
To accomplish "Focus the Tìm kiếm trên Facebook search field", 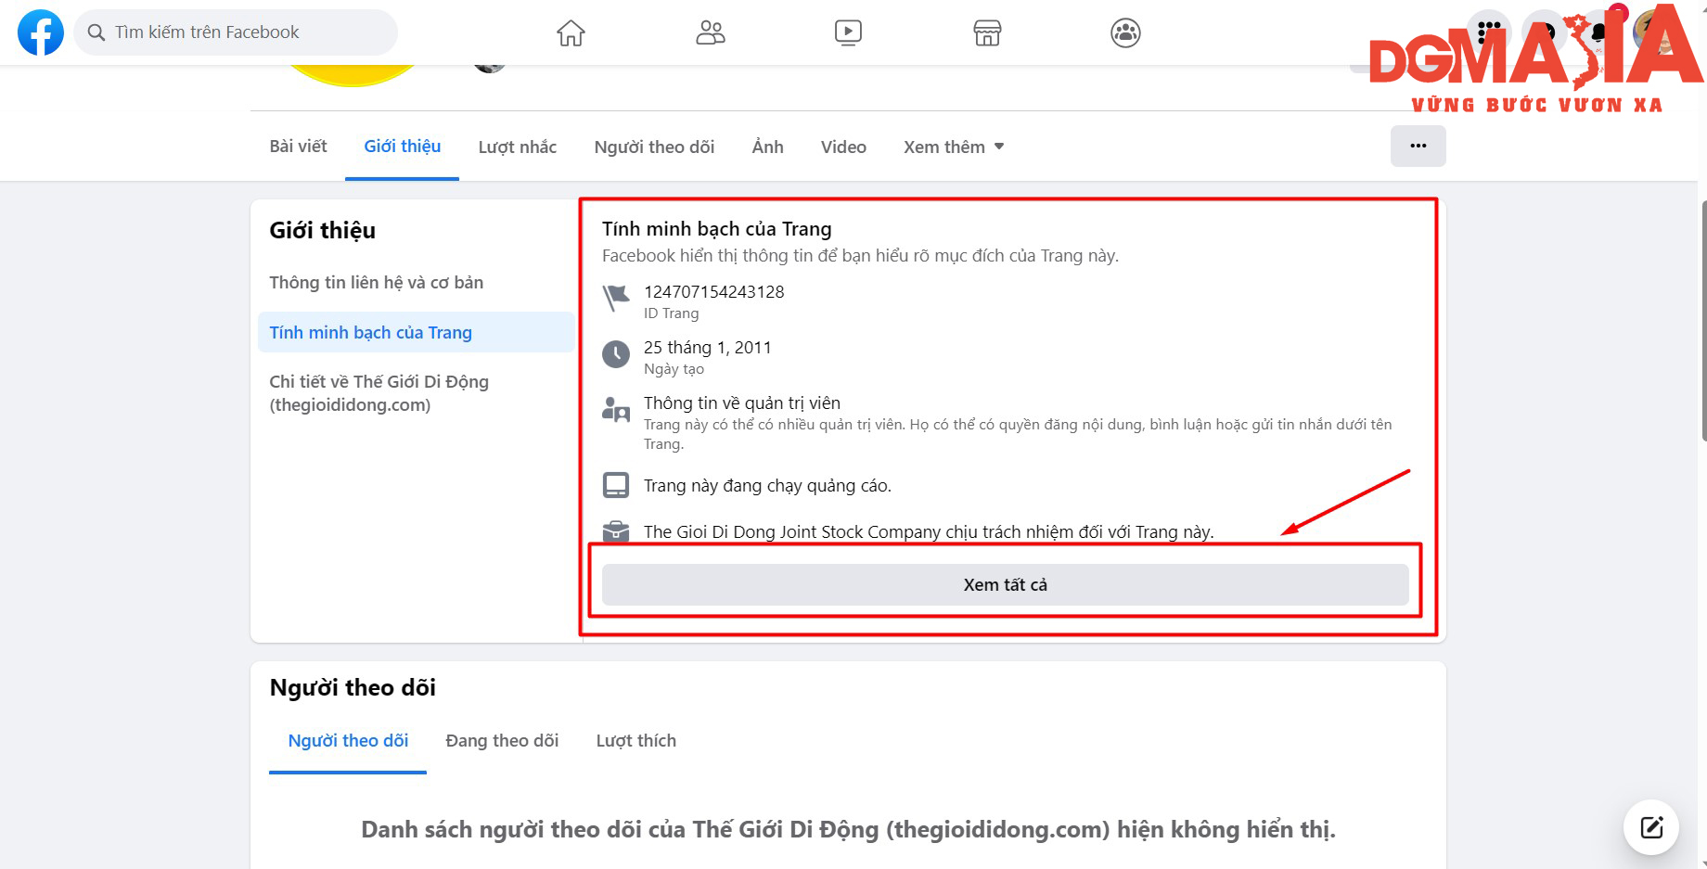I will point(236,32).
